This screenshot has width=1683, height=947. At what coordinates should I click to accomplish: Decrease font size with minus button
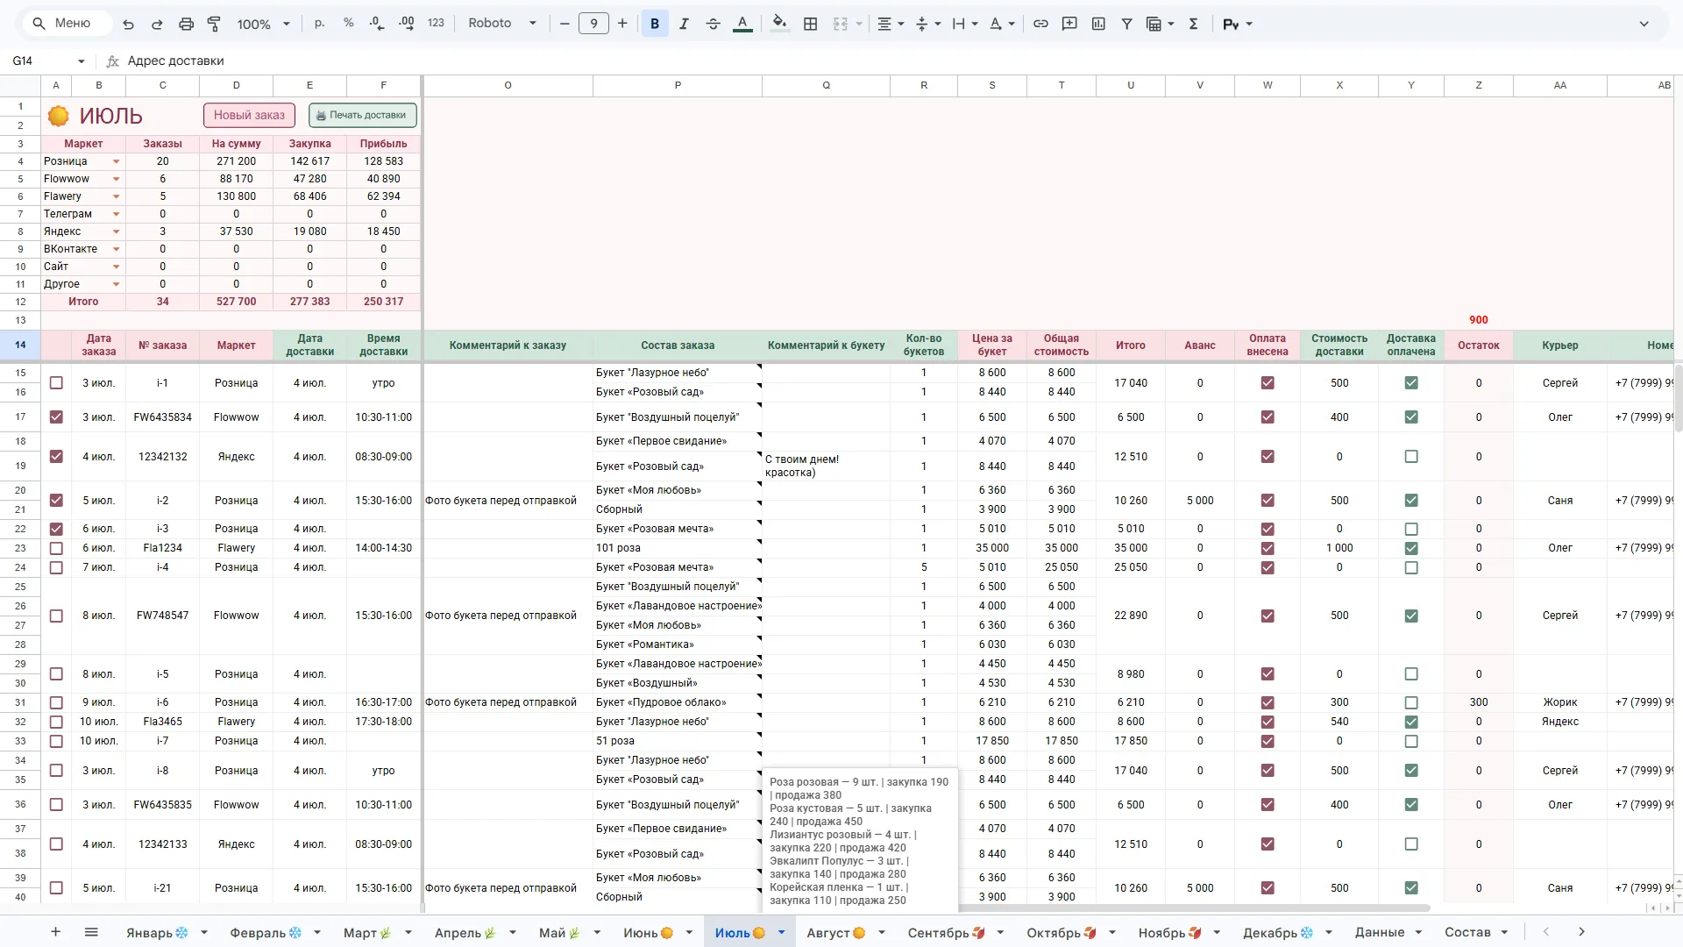coord(565,24)
